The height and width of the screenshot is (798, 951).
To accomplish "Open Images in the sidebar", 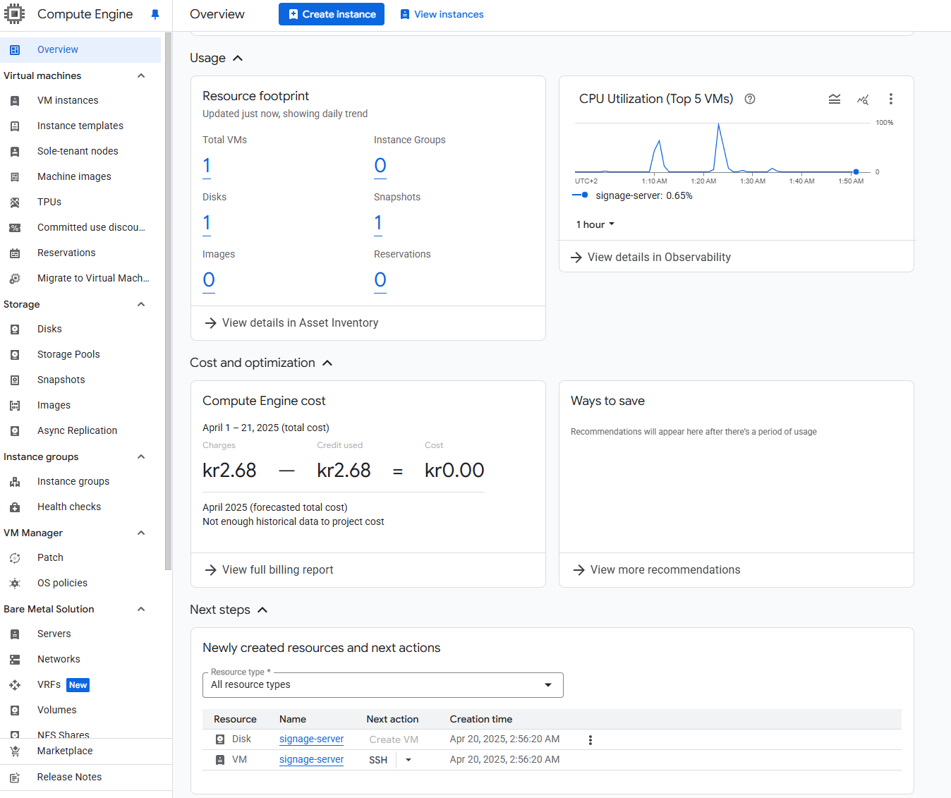I will (x=54, y=405).
